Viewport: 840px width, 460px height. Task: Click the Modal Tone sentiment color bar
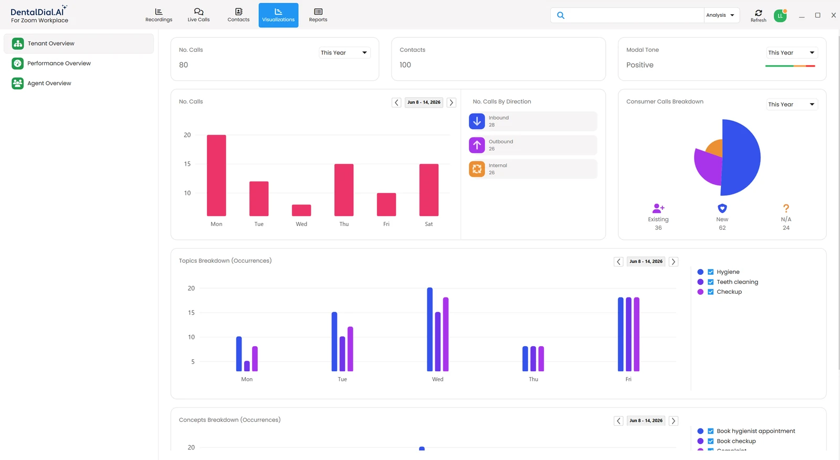click(790, 66)
